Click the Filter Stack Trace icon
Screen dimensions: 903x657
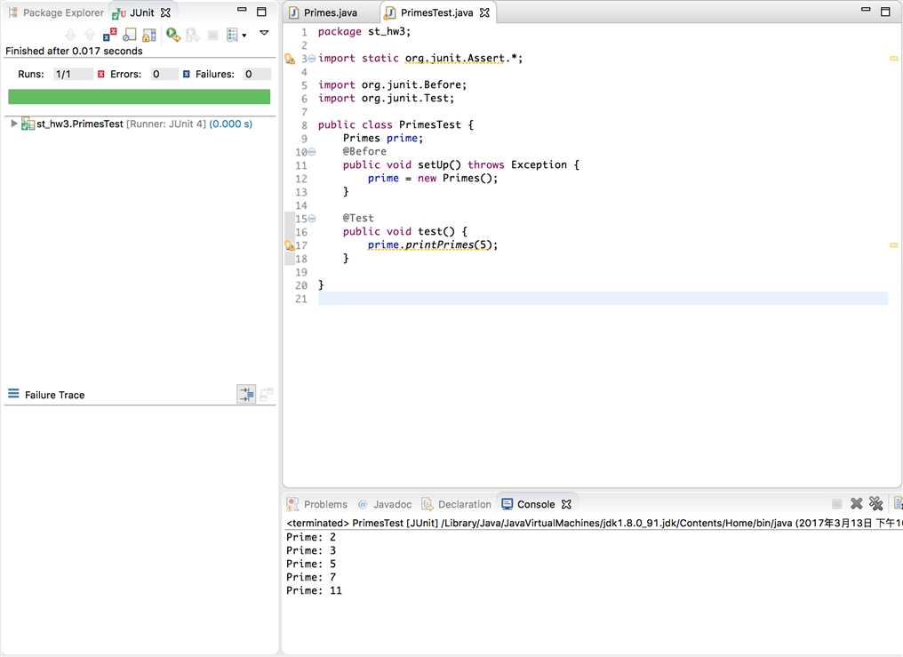point(246,395)
